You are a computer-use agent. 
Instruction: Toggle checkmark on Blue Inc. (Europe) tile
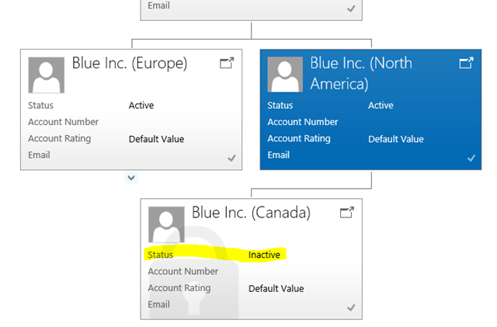click(231, 158)
